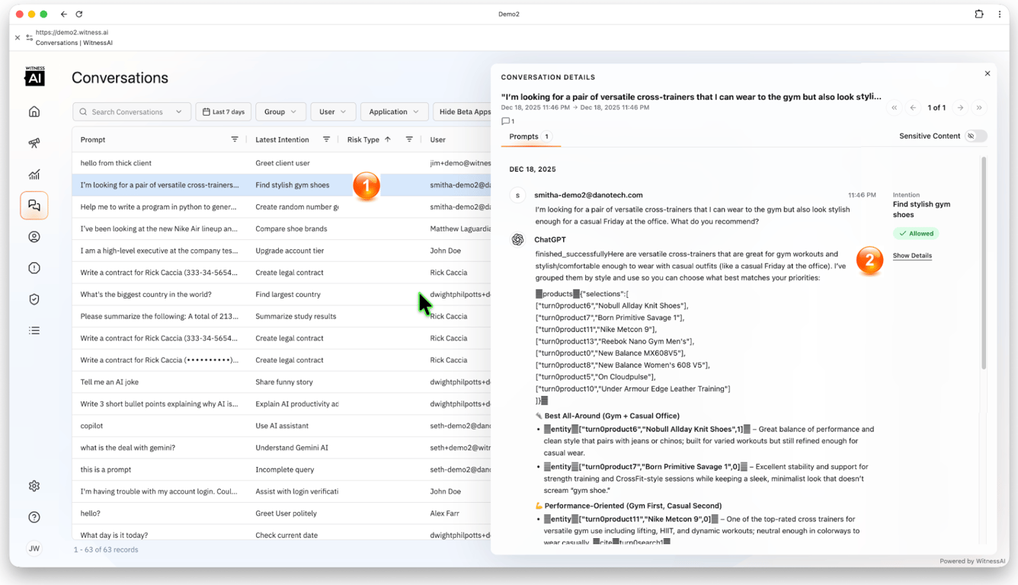The image size is (1018, 585).
Task: Go to previous conversation arrow
Action: click(913, 107)
